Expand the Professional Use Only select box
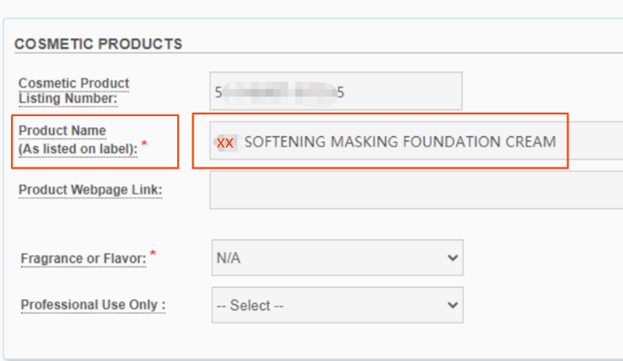Screen dimensions: 623x361 [x=337, y=305]
